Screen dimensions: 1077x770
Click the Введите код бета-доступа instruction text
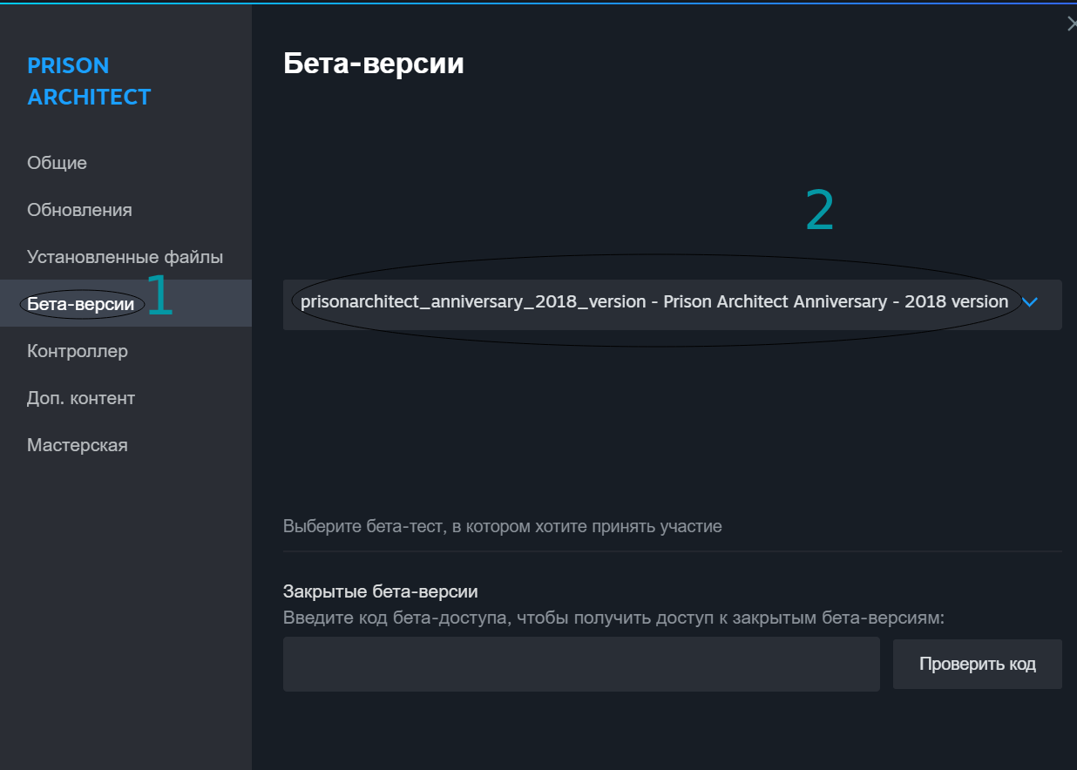614,618
